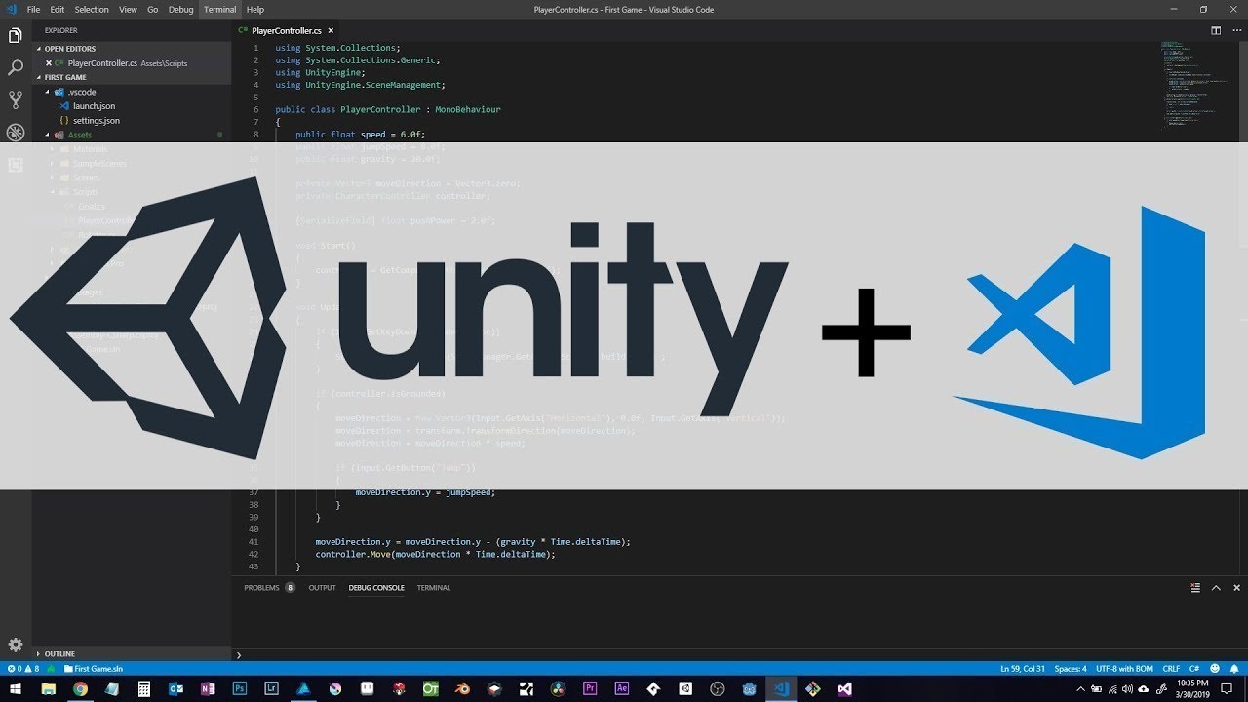Viewport: 1248px width, 702px height.
Task: Open Blender from the taskbar
Action: [x=462, y=688]
